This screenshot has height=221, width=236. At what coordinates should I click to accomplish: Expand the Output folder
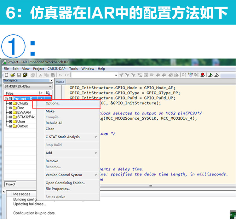[x=10, y=126]
